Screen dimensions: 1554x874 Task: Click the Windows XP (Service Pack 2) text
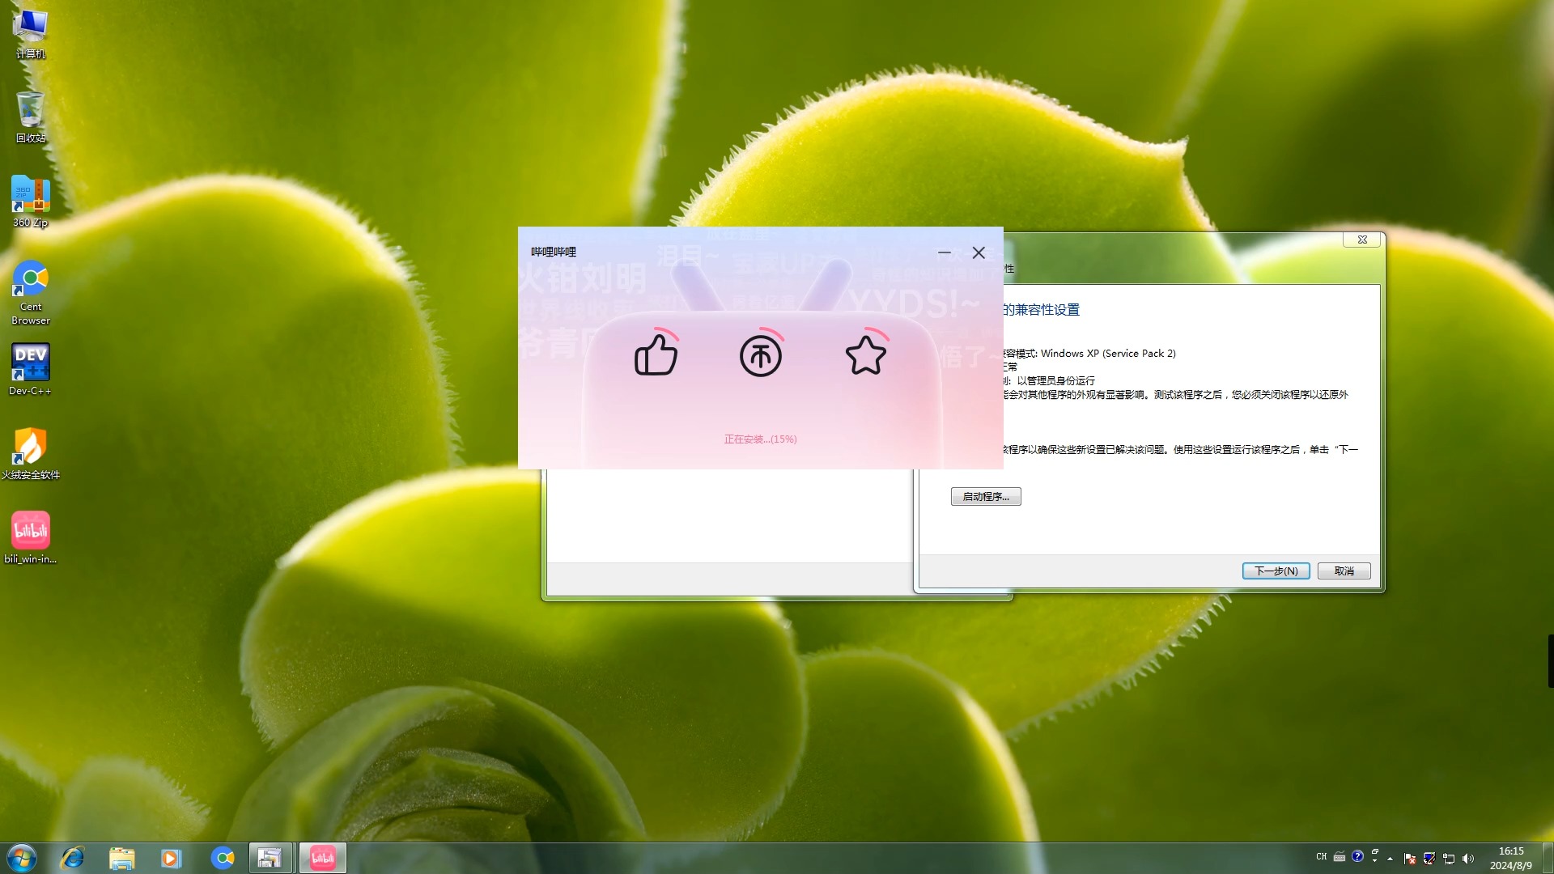(1108, 354)
